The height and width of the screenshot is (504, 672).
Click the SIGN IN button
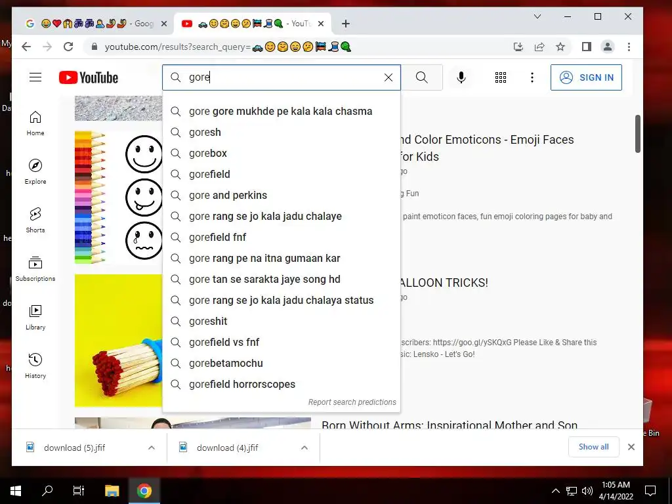(586, 77)
